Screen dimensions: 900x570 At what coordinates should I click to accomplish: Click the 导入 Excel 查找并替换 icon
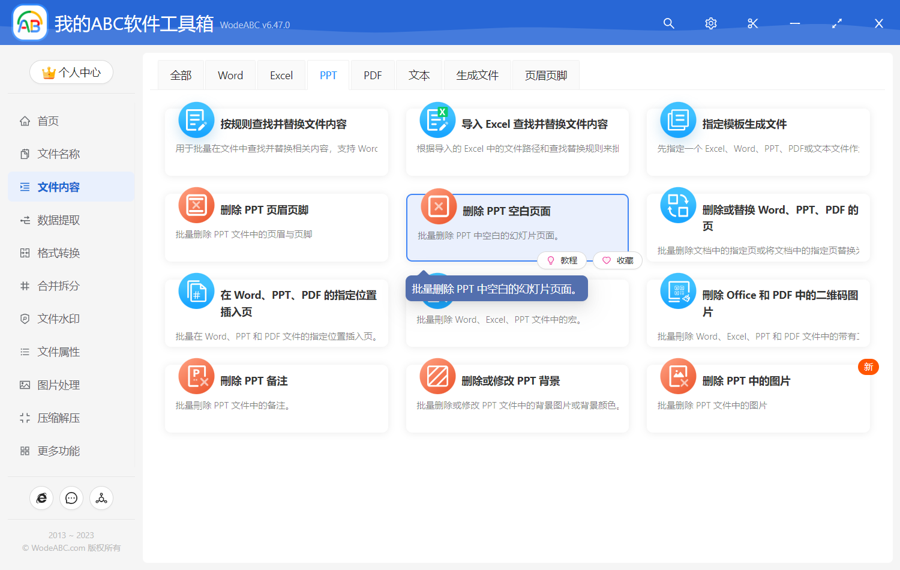[x=437, y=120]
